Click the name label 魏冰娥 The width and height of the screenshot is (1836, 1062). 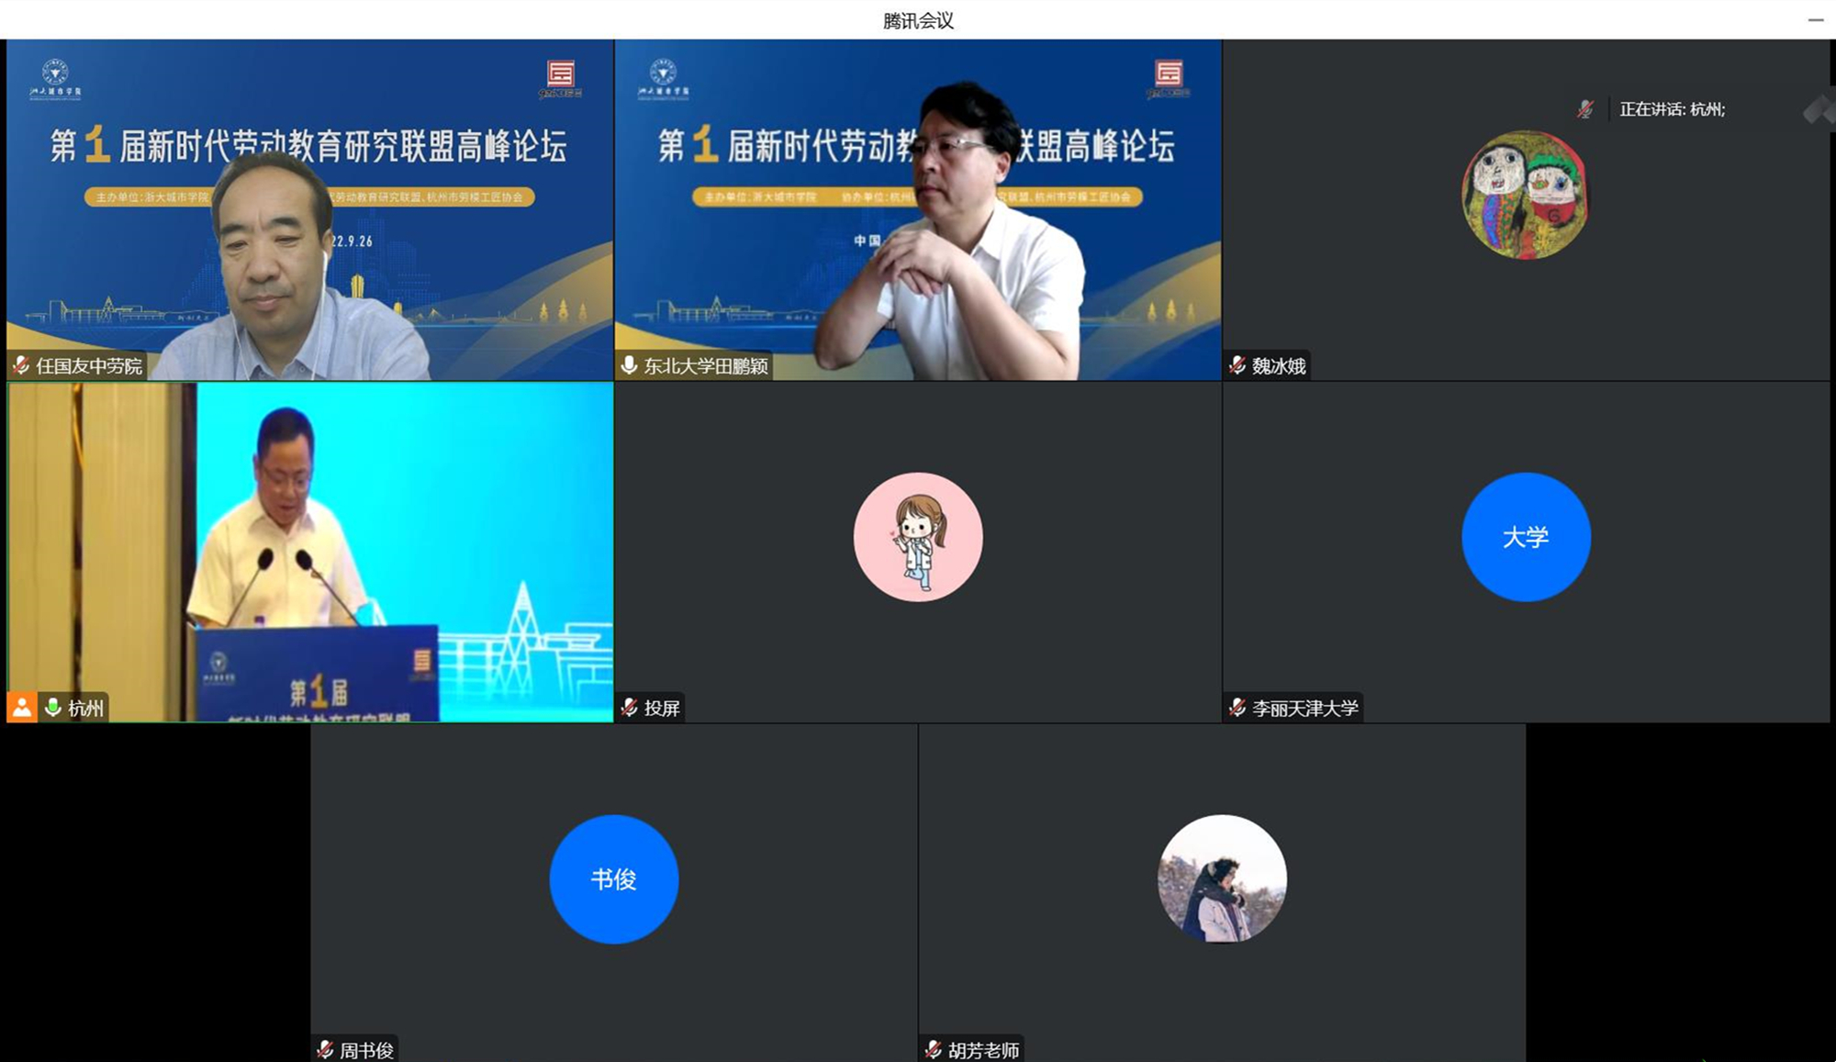coord(1279,366)
